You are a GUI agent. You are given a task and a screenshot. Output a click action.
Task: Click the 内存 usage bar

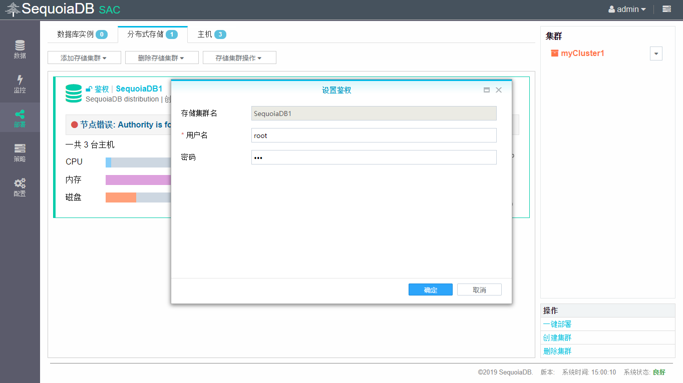pos(138,180)
